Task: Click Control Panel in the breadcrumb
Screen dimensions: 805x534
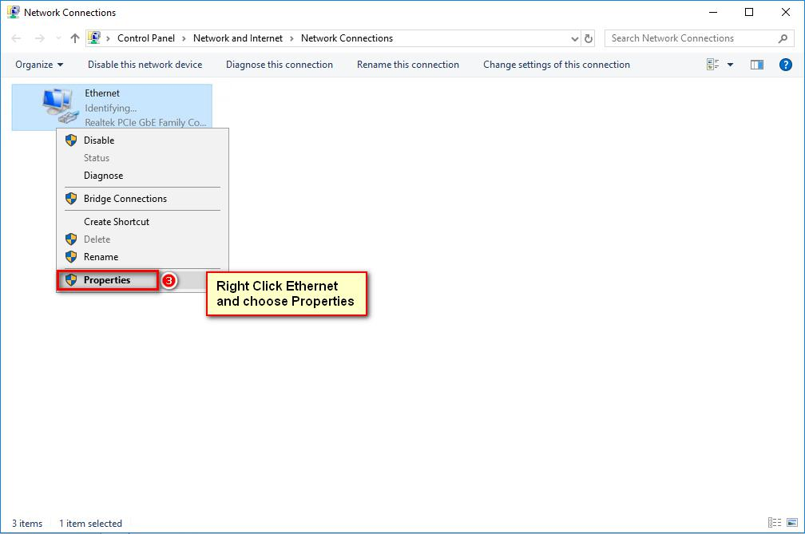Action: [146, 38]
